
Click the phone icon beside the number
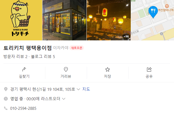pos(6,108)
